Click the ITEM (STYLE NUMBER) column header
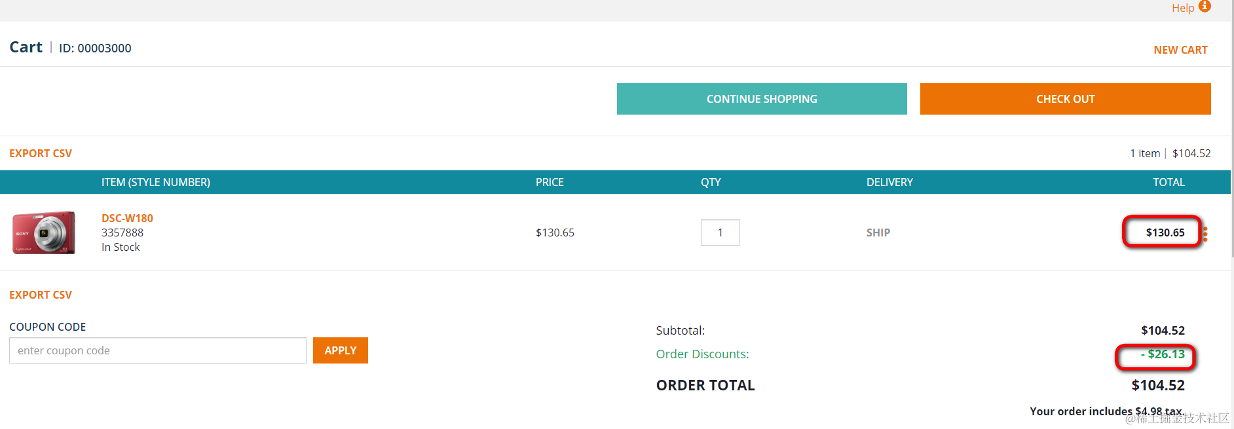The width and height of the screenshot is (1234, 429). click(x=156, y=182)
